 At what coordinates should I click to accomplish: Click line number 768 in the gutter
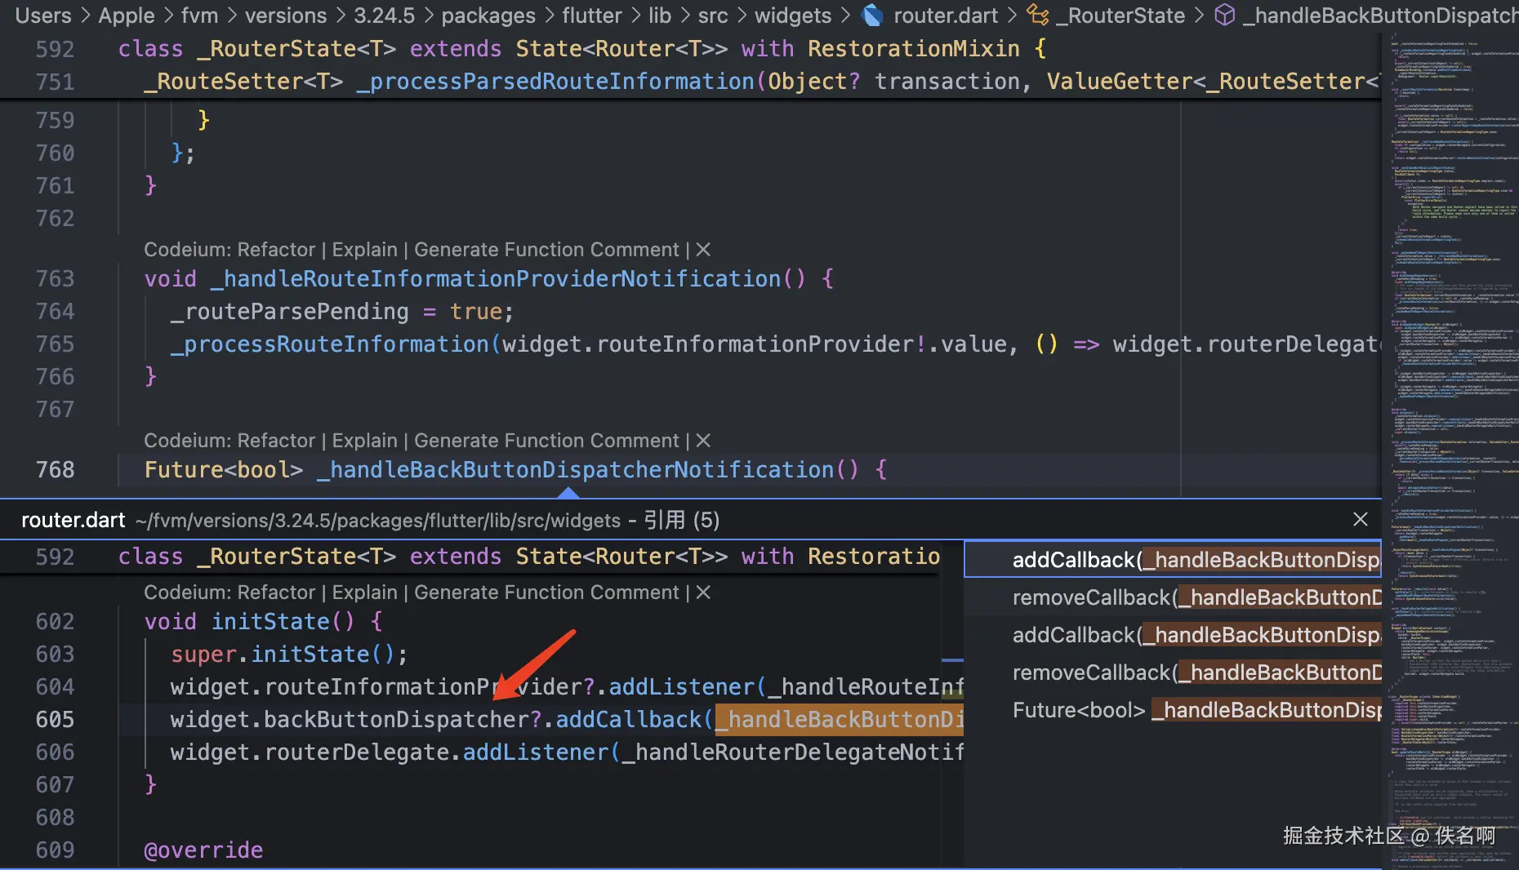pos(55,470)
